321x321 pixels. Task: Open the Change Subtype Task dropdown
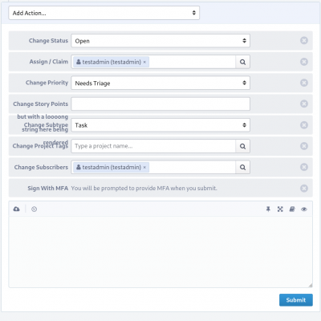coord(160,125)
